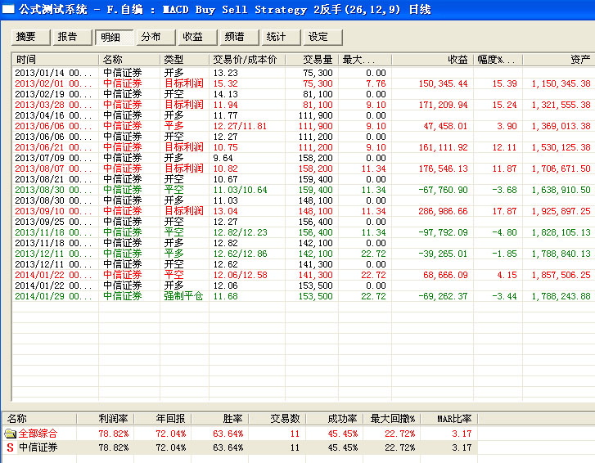
Task: Click the 幅度% column header
Action: click(498, 60)
